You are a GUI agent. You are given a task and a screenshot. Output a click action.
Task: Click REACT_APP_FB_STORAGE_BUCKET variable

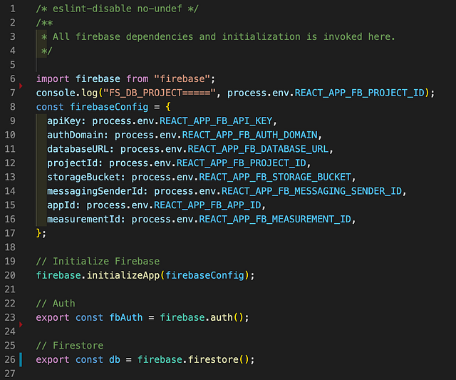tap(276, 176)
